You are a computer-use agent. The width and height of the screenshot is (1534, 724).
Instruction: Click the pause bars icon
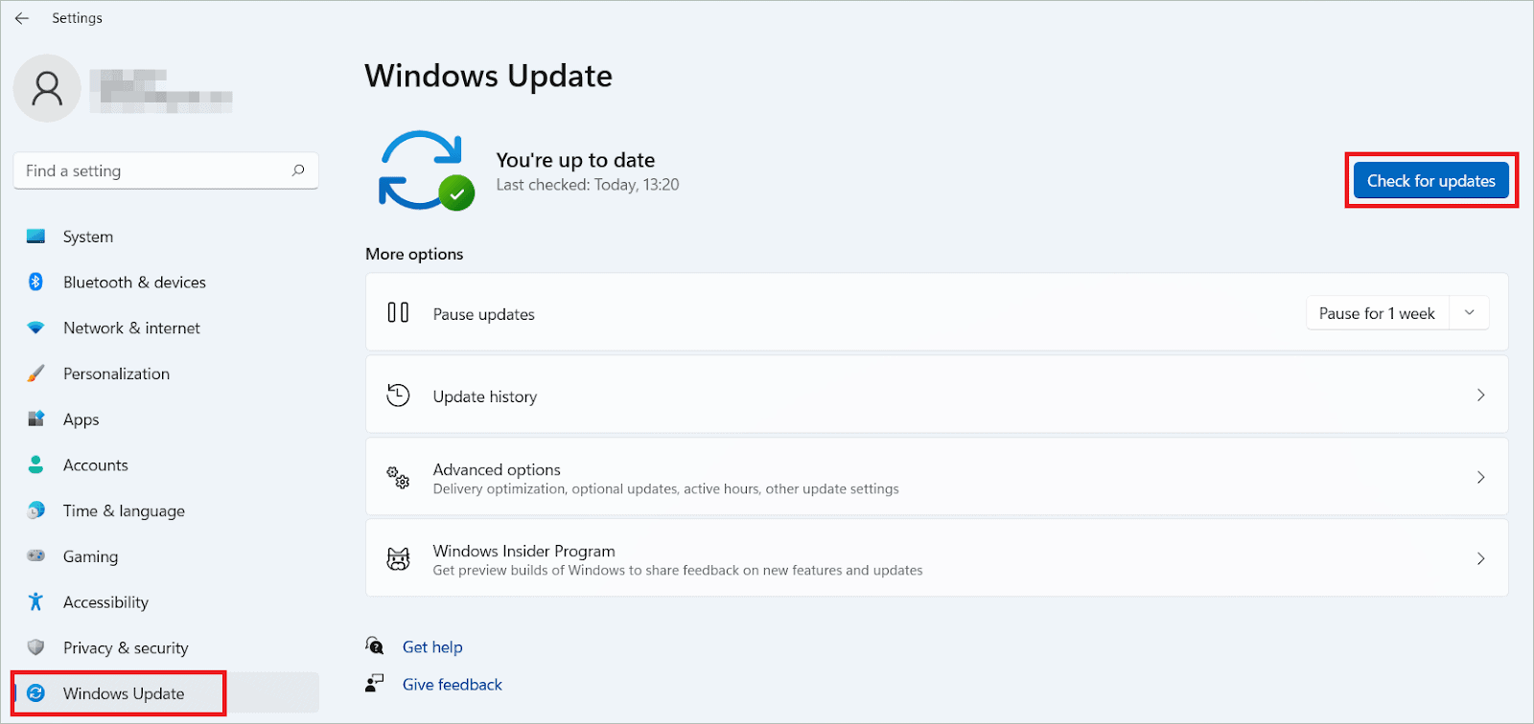(x=398, y=313)
